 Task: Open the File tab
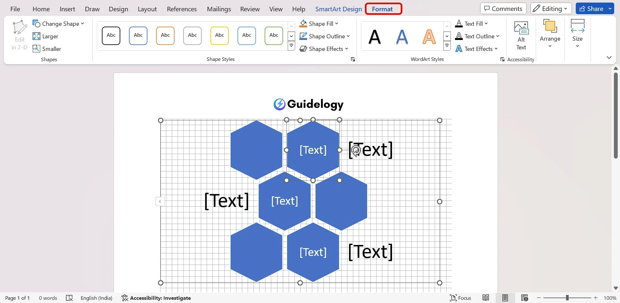(x=15, y=9)
